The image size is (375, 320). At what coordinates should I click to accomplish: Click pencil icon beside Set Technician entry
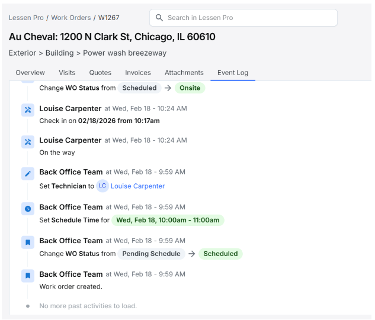click(x=28, y=174)
